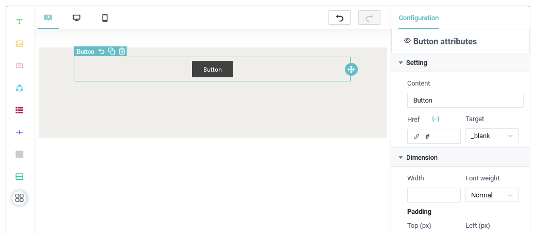Image resolution: width=537 pixels, height=235 pixels.
Task: Delete the selected Button block via trash icon
Action: [122, 51]
